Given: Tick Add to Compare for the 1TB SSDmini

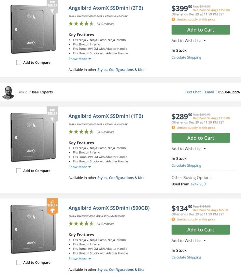Looking at the screenshot, I should tap(19, 171).
